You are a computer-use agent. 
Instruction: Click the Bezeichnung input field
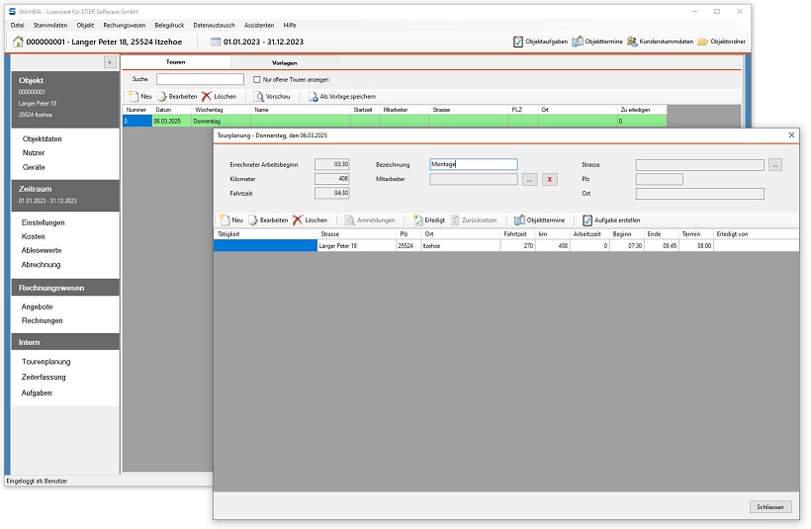[x=474, y=165]
